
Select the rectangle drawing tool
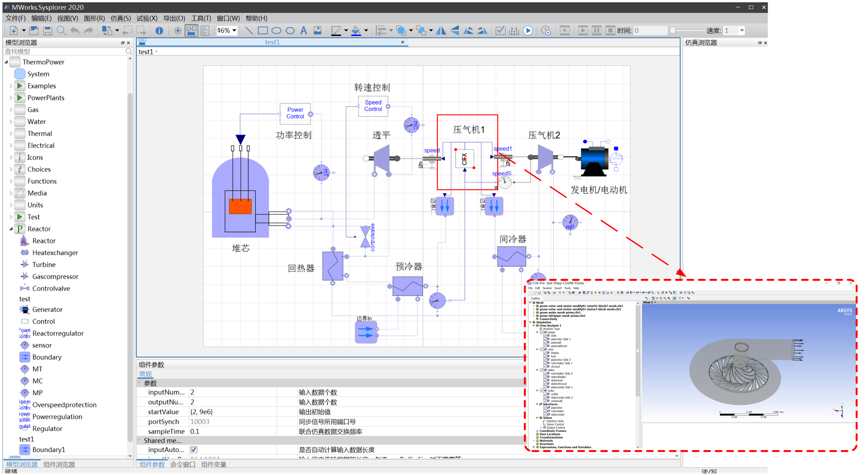pos(263,31)
